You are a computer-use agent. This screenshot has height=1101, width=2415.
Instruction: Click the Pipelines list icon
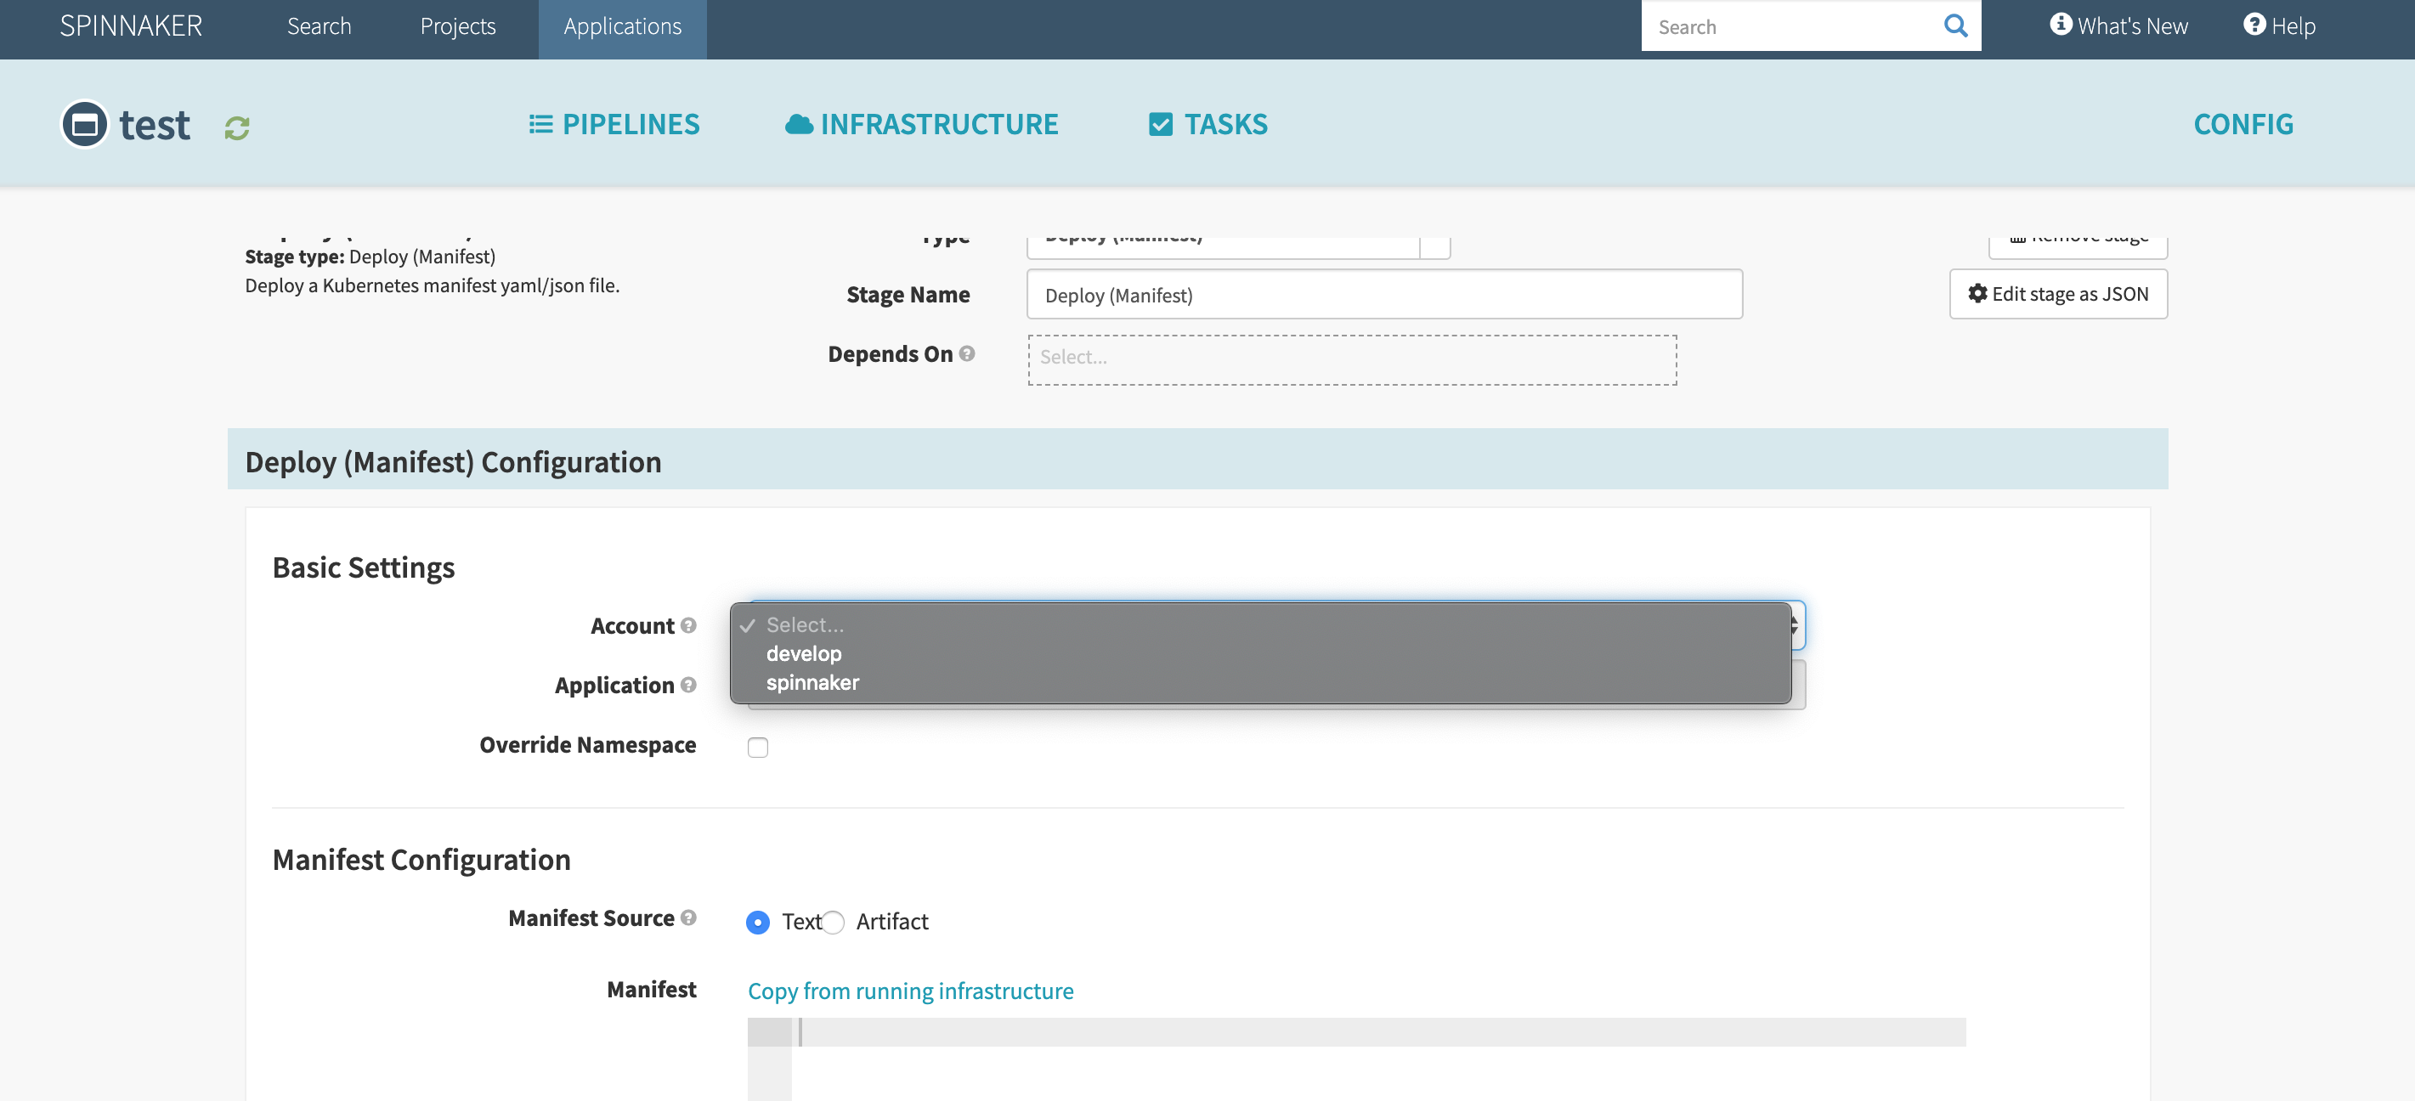pyautogui.click(x=541, y=125)
